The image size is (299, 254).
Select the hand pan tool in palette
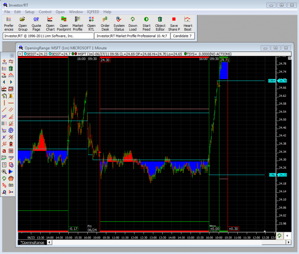(x=11, y=178)
